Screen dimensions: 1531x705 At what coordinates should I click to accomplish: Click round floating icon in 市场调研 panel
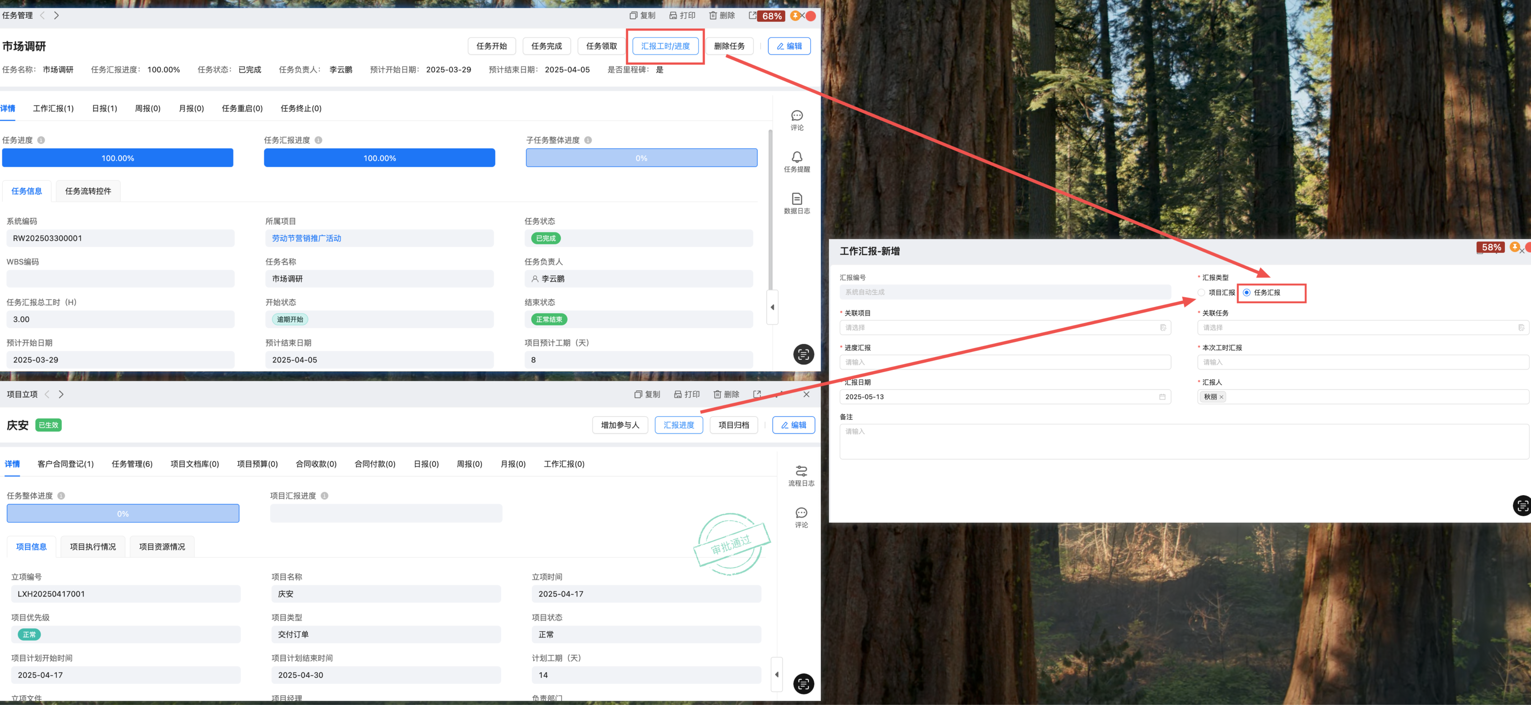click(804, 355)
